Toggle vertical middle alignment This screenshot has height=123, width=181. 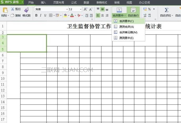tap(102, 9)
